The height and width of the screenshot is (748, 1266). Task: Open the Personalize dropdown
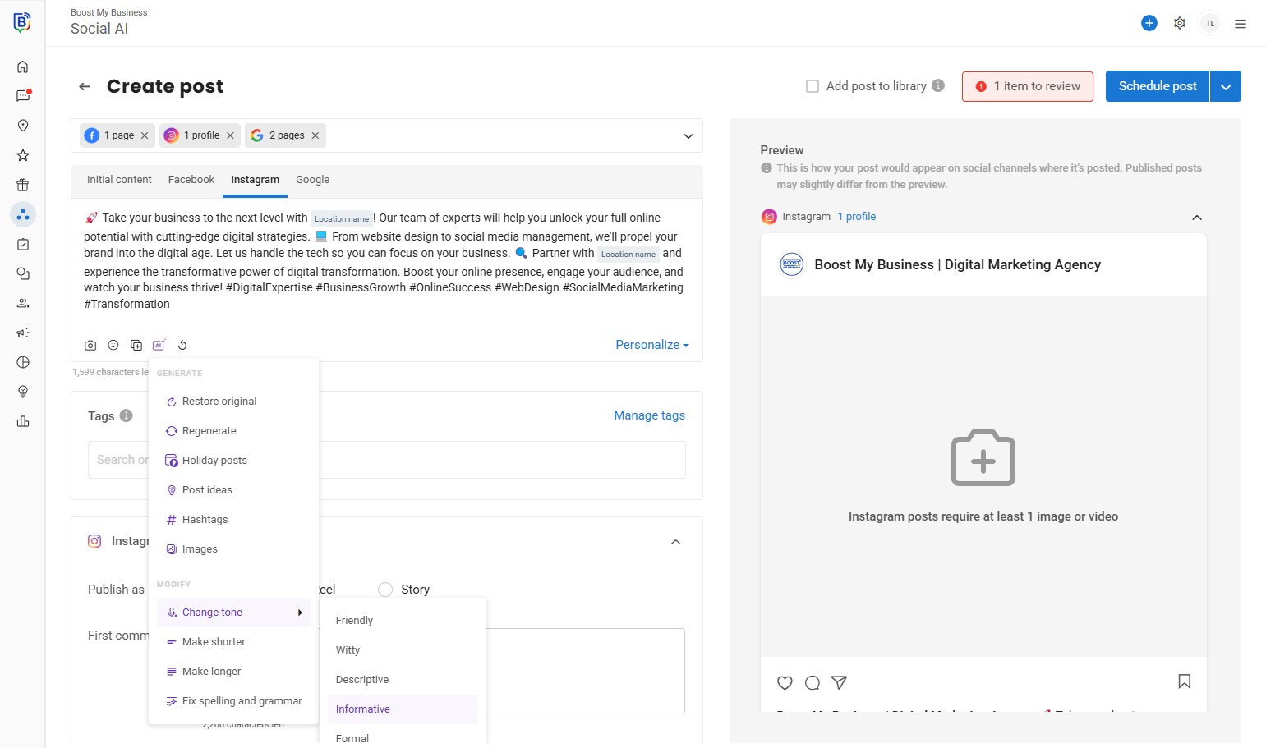[x=651, y=345]
